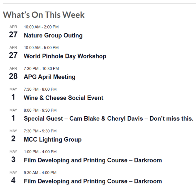Open the MCC Lighting Group event
The width and height of the screenshot is (196, 189).
tap(53, 140)
